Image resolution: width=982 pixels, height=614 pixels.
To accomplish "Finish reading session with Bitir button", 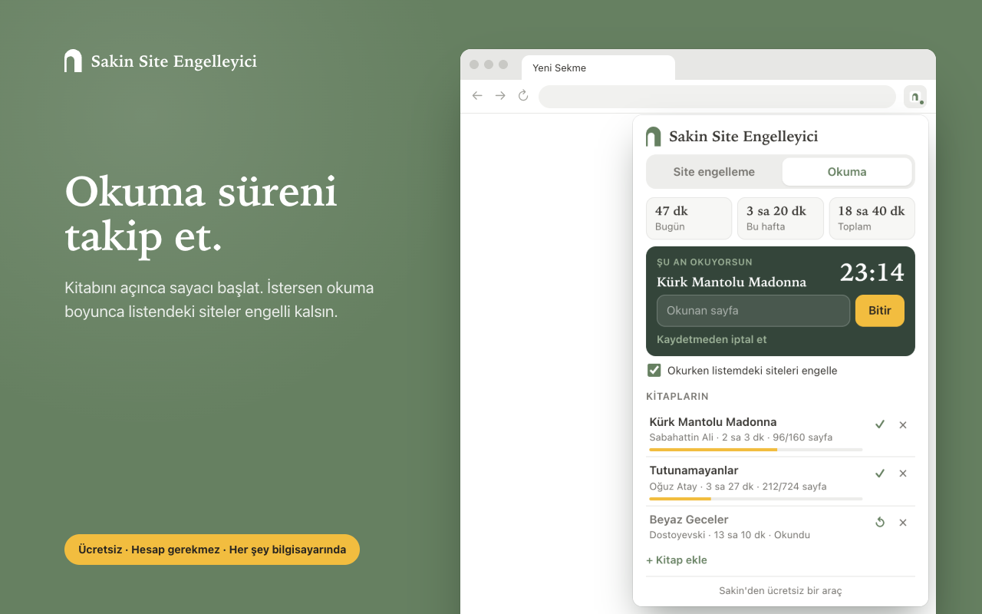I will (x=880, y=311).
